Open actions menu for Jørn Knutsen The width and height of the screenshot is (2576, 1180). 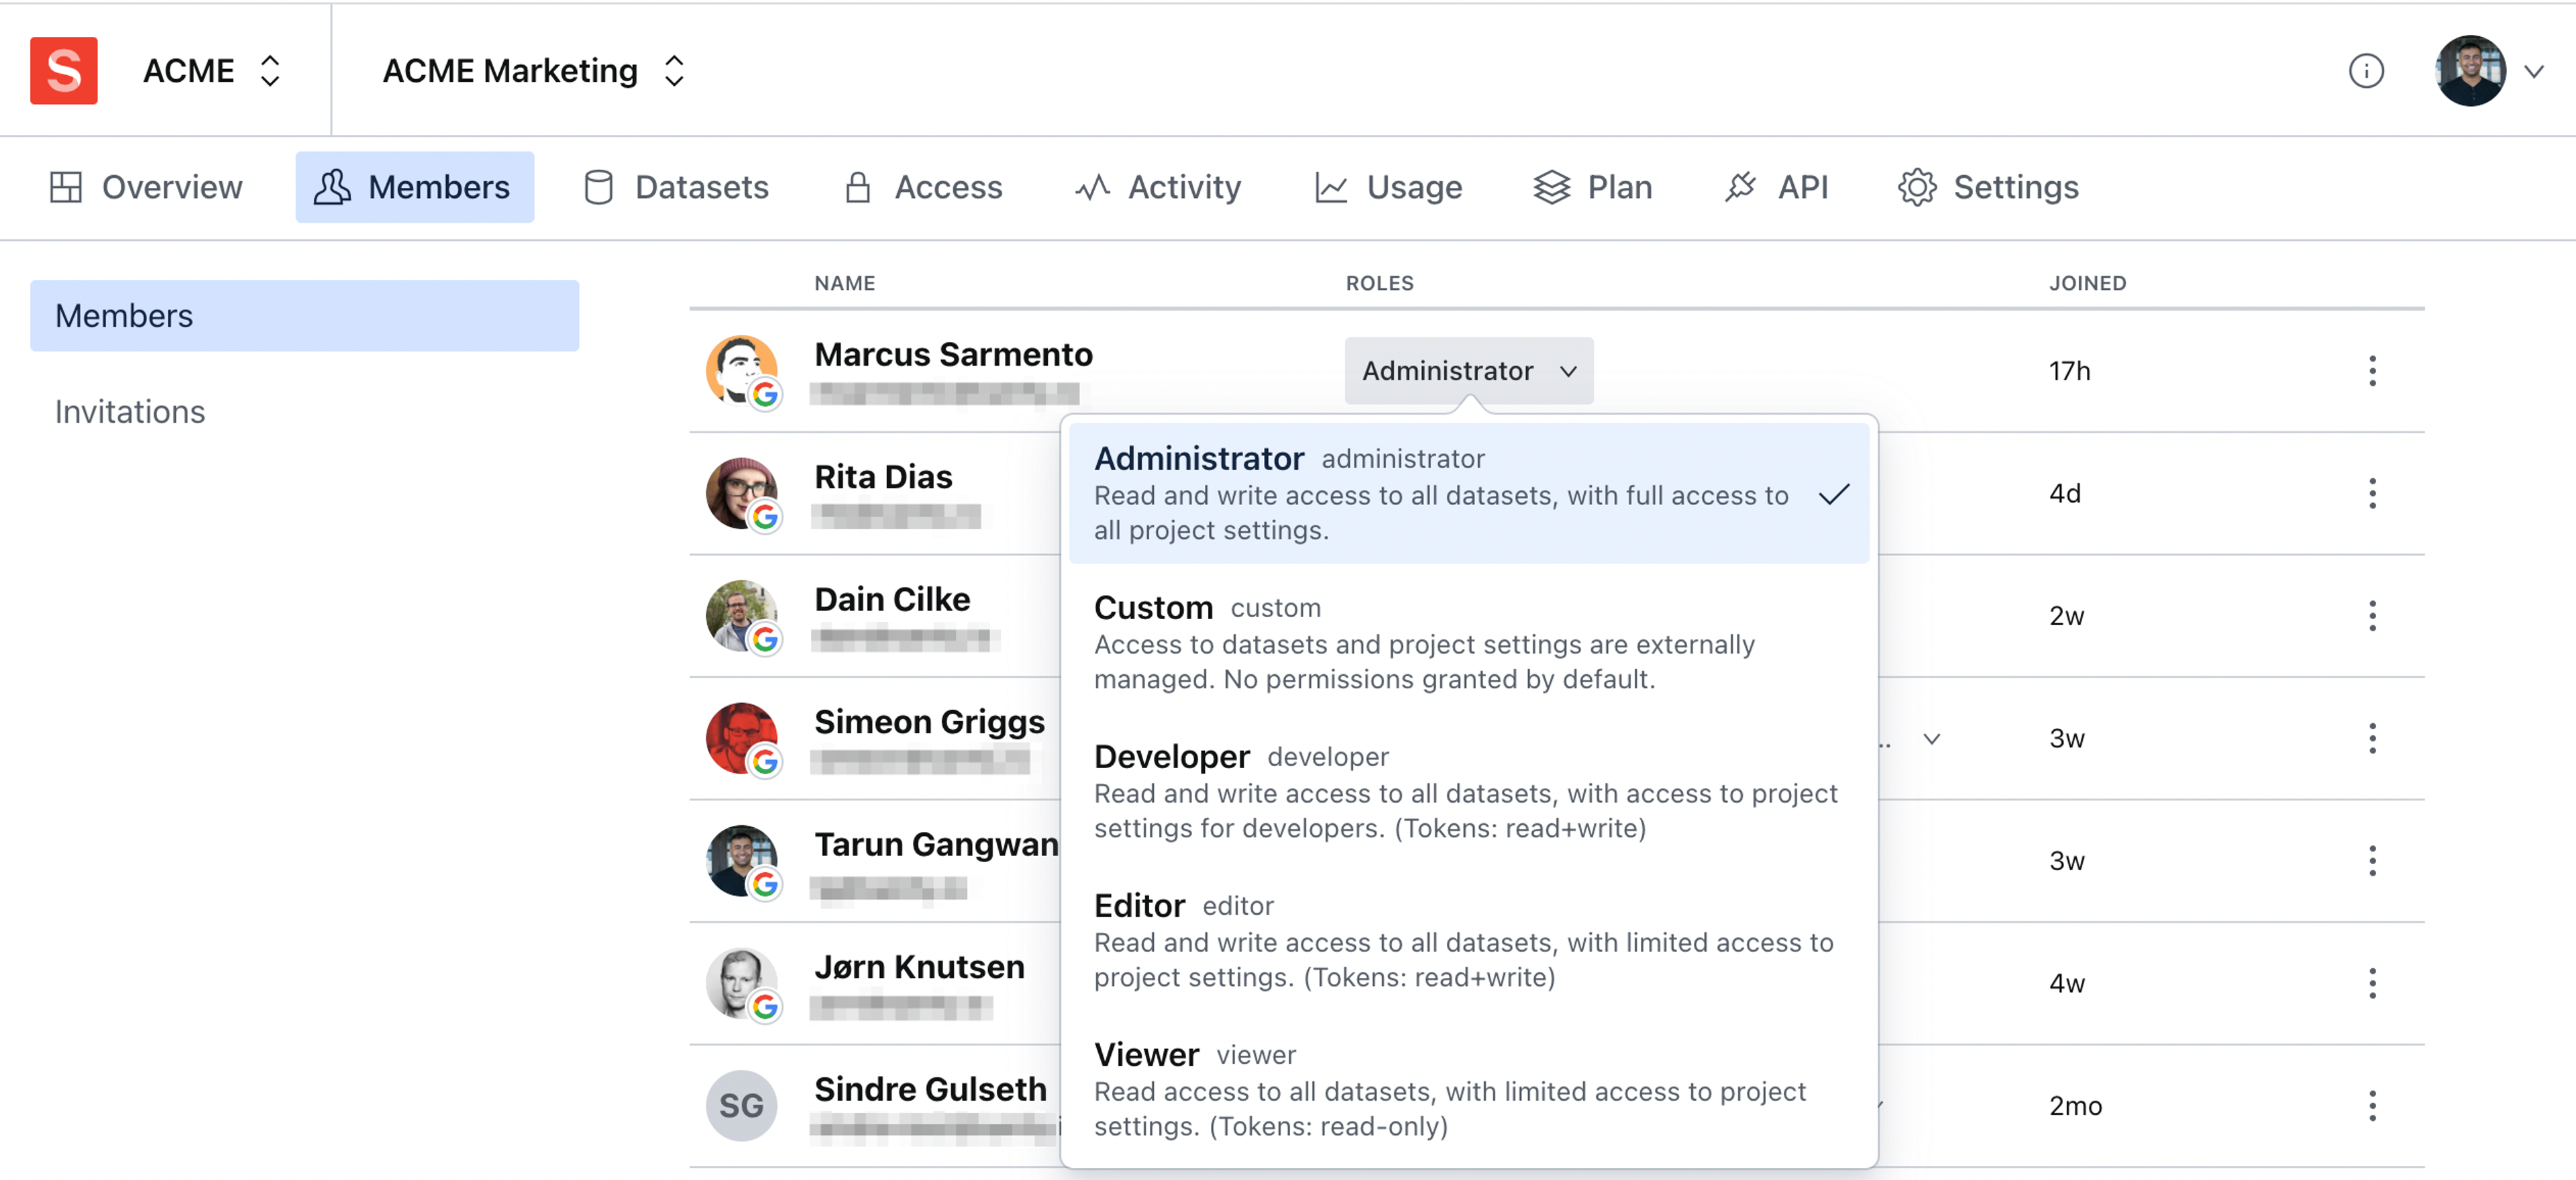pos(2371,983)
